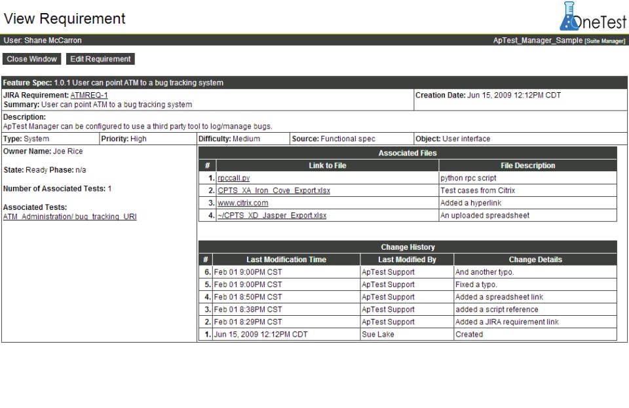Image resolution: width=629 pixels, height=408 pixels.
Task: Click the 'Added a JIRA requirement link' detail
Action: tap(535, 322)
